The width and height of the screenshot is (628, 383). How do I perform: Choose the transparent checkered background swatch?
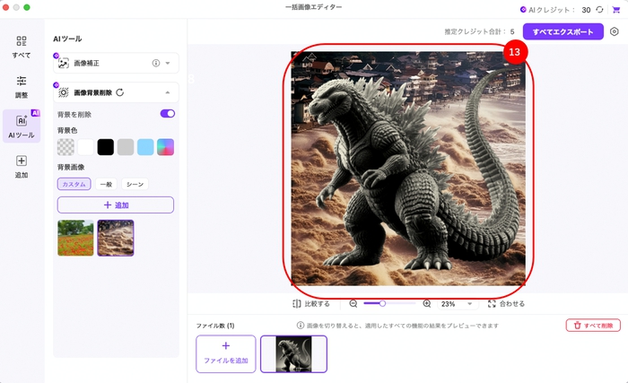(x=65, y=147)
